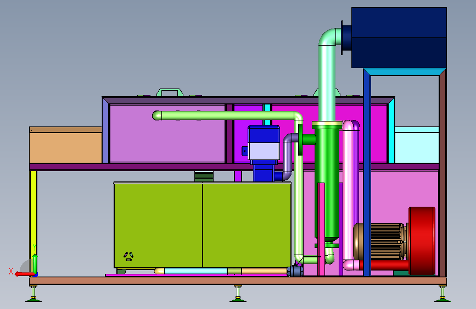Image resolution: width=476 pixels, height=309 pixels.
Task: Click the red X-axis arrow of triad
Action: point(24,274)
